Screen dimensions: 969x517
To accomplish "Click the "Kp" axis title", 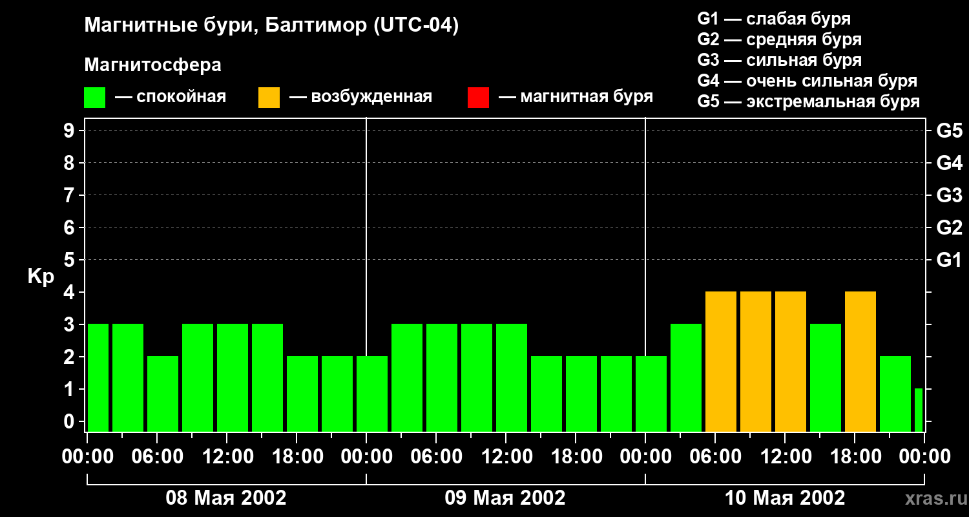I will click(41, 277).
